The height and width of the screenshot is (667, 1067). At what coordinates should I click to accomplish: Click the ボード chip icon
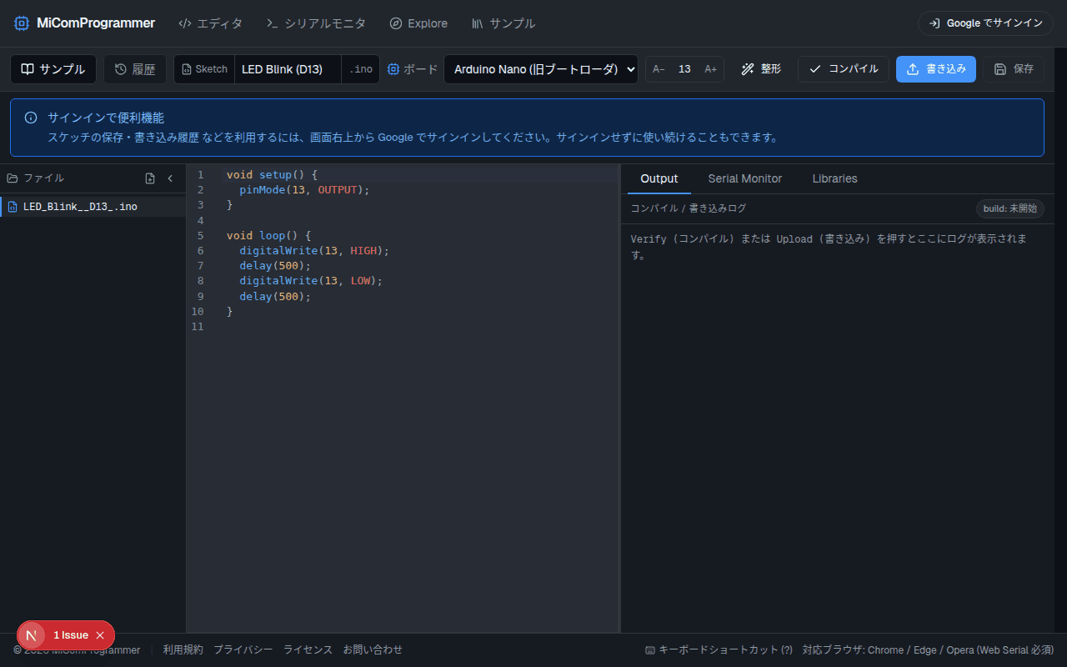[x=393, y=69]
